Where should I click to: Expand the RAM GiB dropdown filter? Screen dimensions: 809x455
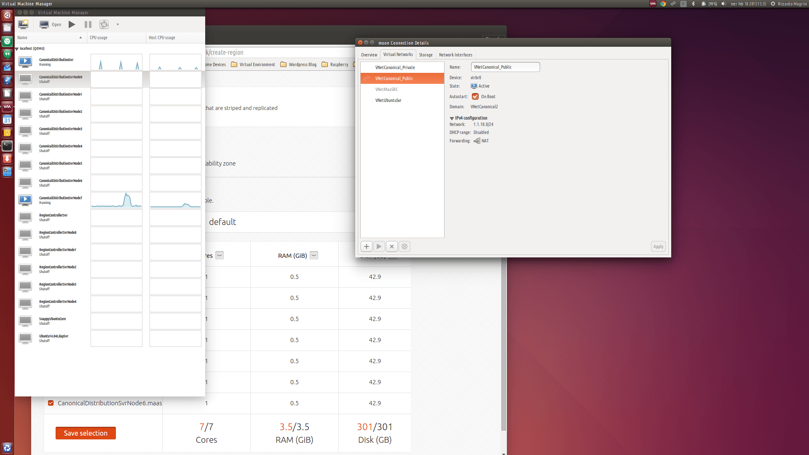313,255
